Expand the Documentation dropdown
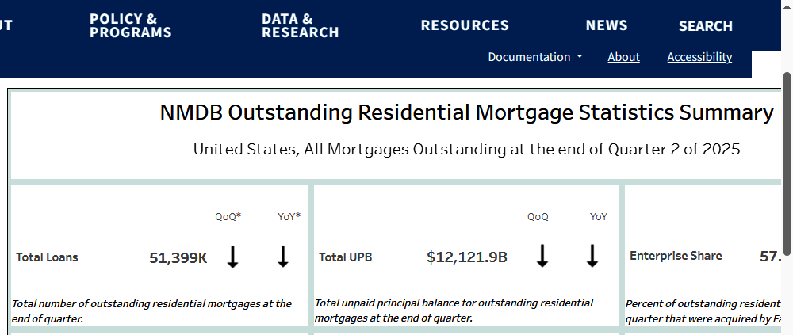Screen dimensions: 793x335 pos(535,57)
